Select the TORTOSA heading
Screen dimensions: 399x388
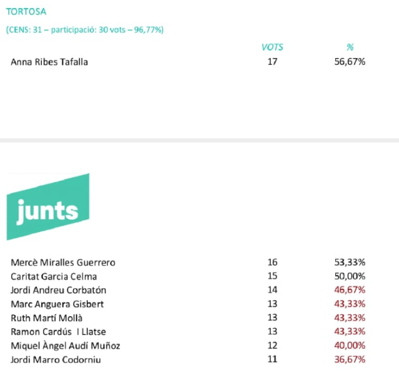[26, 12]
